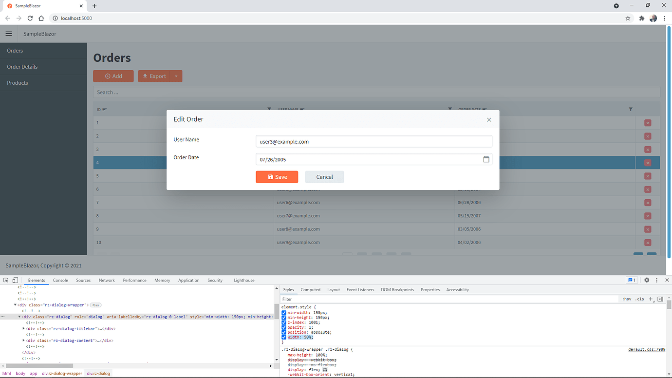The width and height of the screenshot is (672, 378).
Task: Close the Edit Order dialog with X
Action: tap(489, 120)
